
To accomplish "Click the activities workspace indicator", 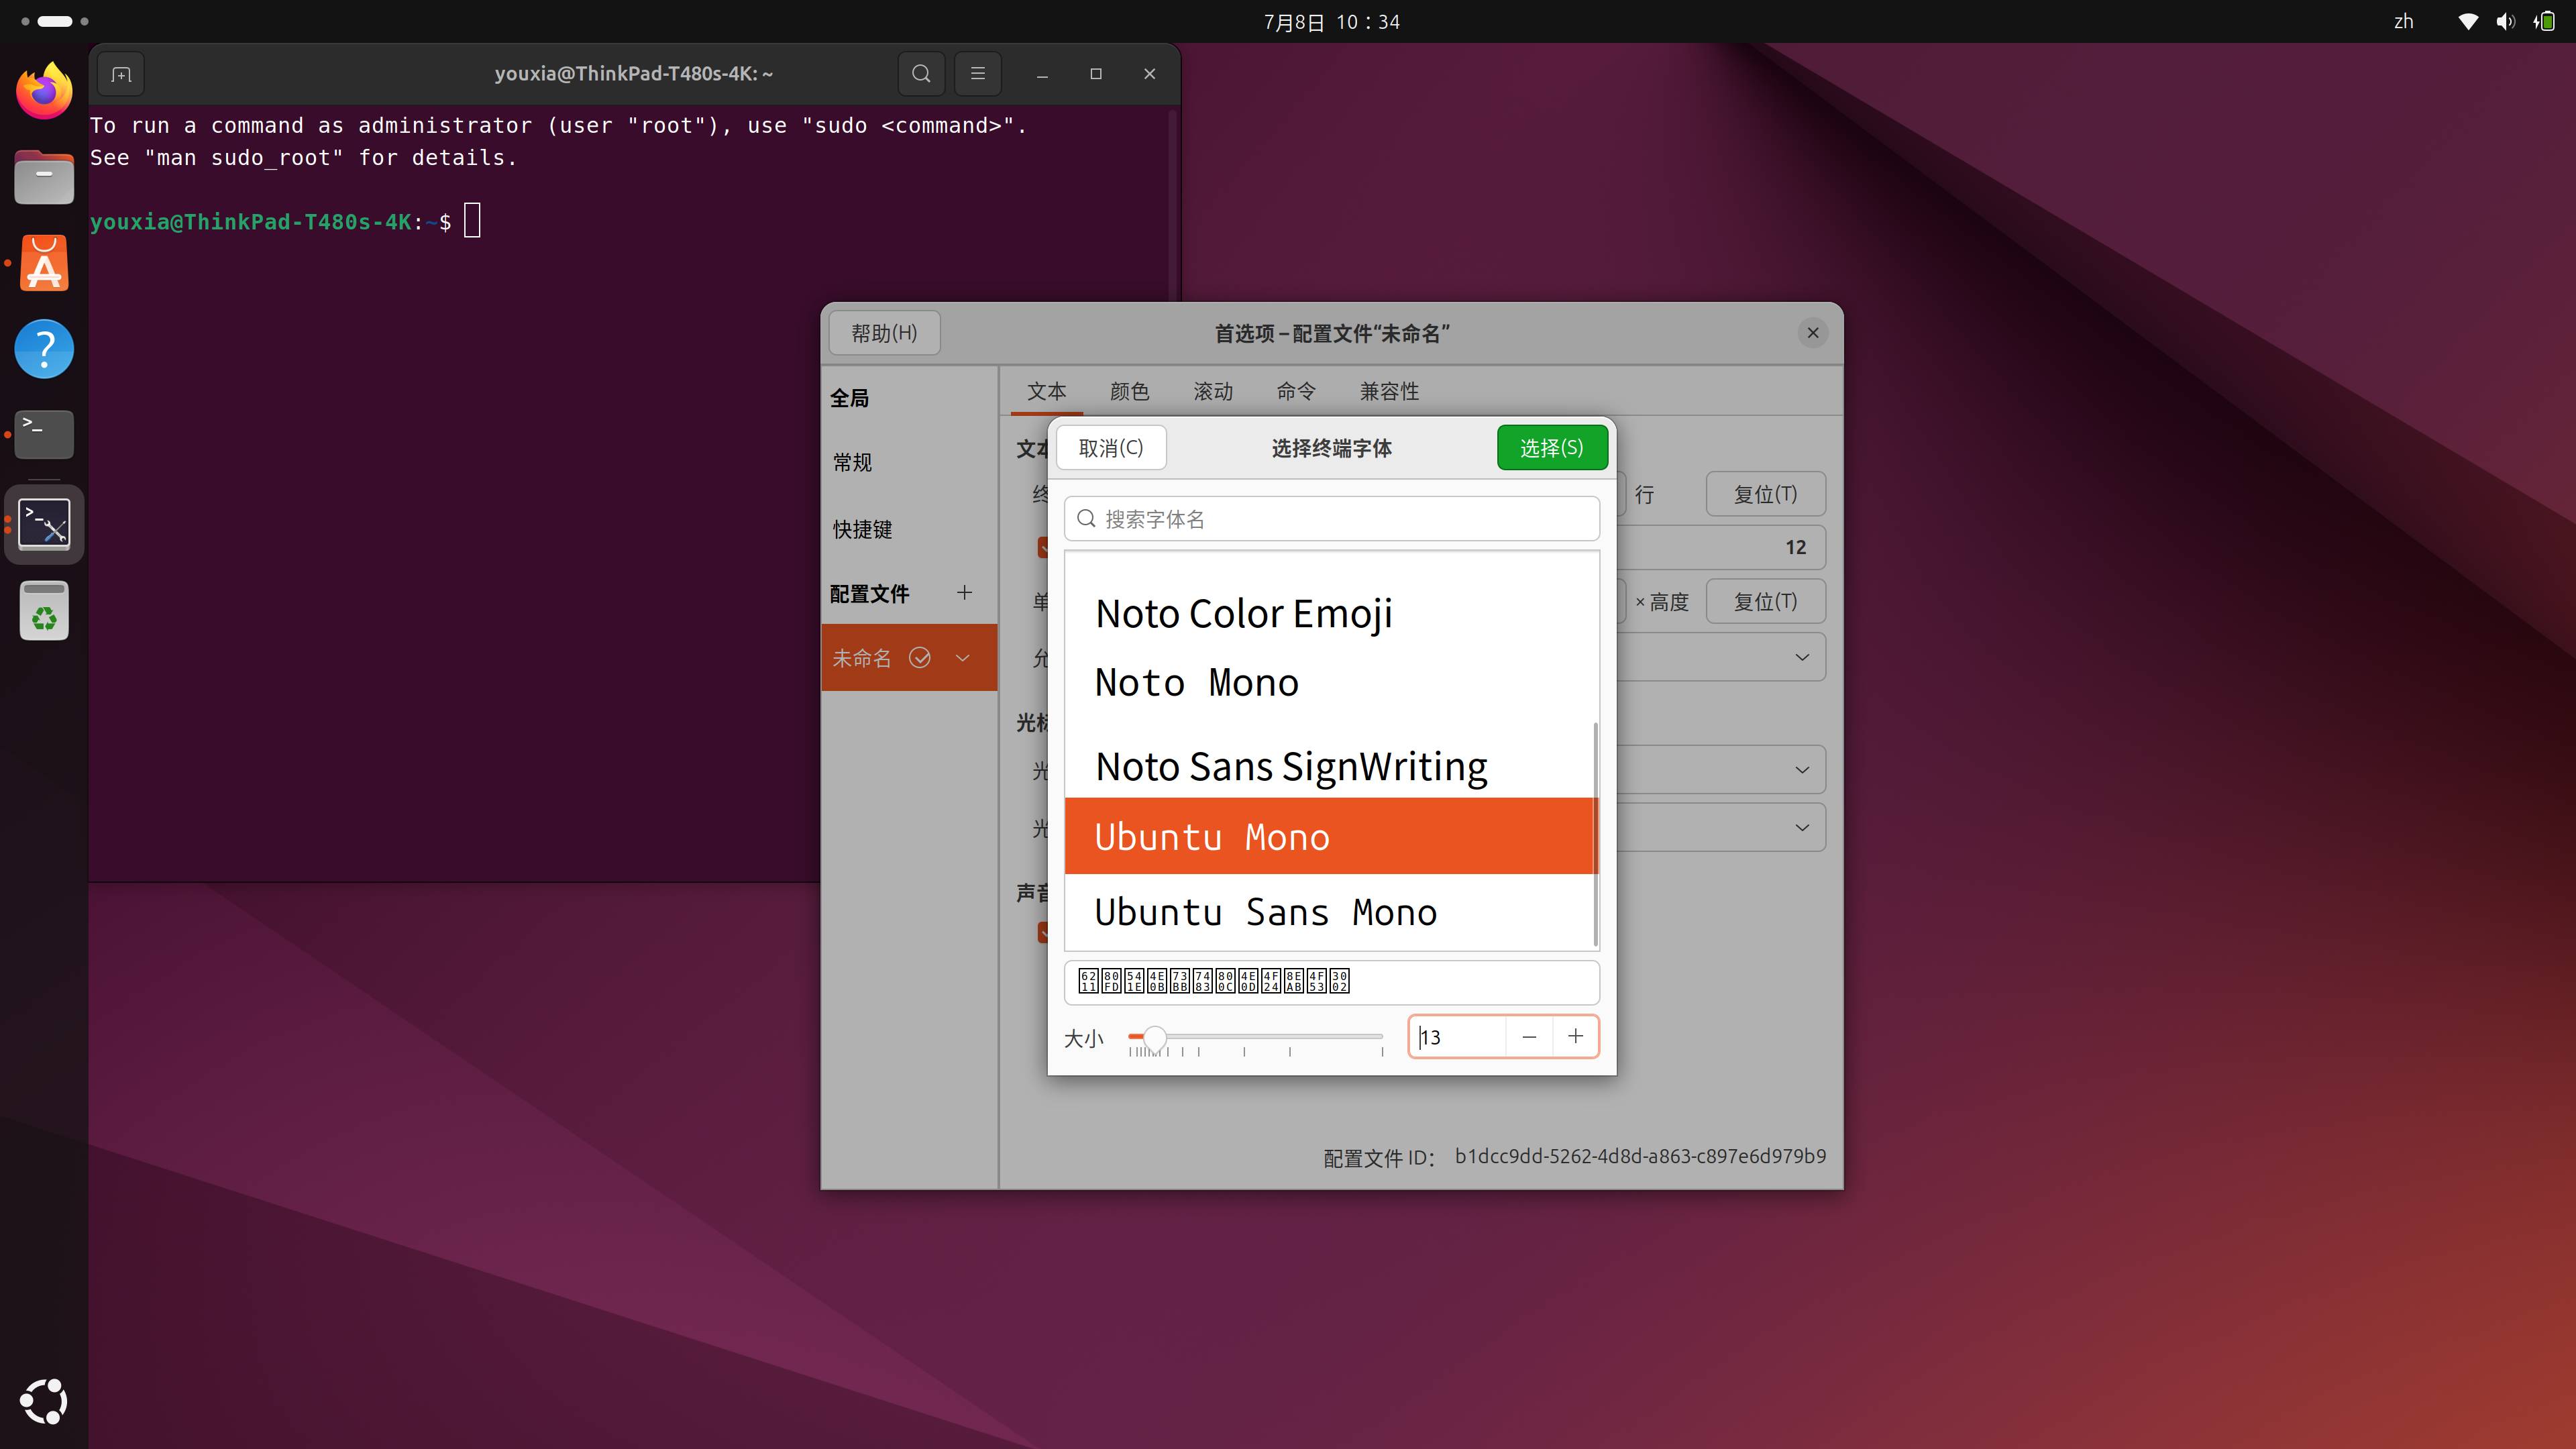I will tap(55, 21).
